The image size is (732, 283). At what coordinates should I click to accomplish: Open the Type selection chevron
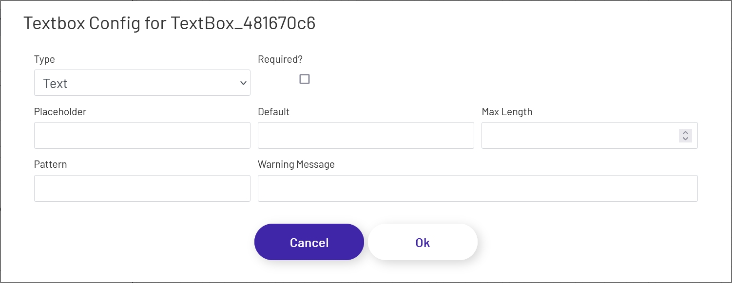pos(243,83)
